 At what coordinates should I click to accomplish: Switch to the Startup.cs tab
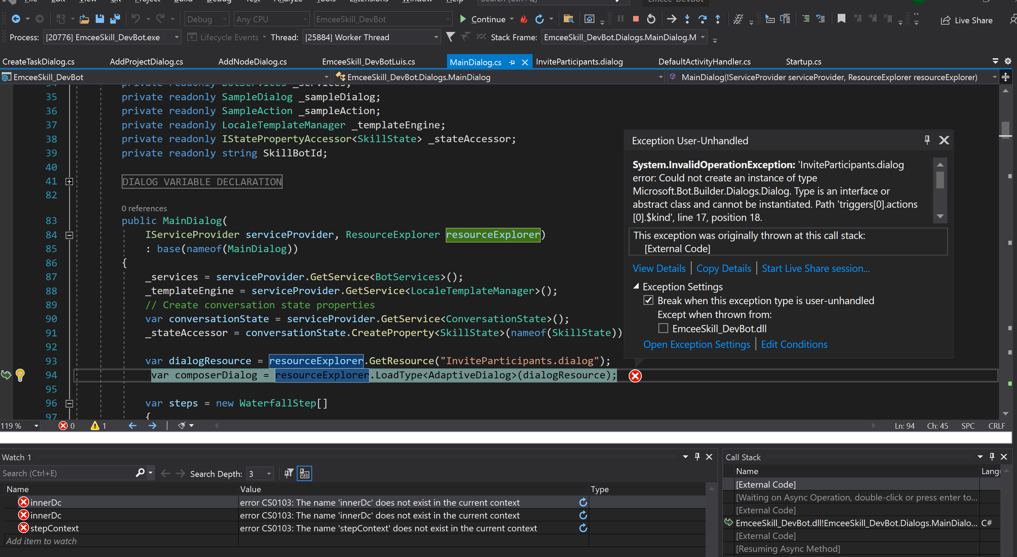click(803, 62)
